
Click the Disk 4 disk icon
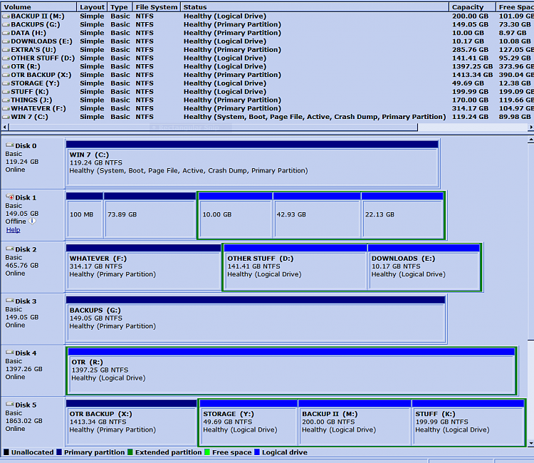pos(9,353)
